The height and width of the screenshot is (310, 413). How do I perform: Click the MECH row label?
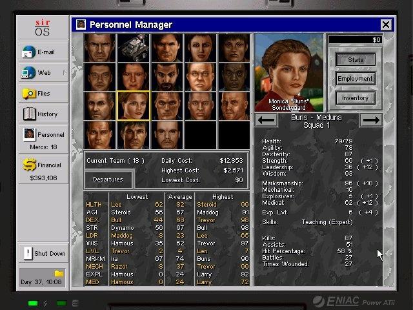95,267
